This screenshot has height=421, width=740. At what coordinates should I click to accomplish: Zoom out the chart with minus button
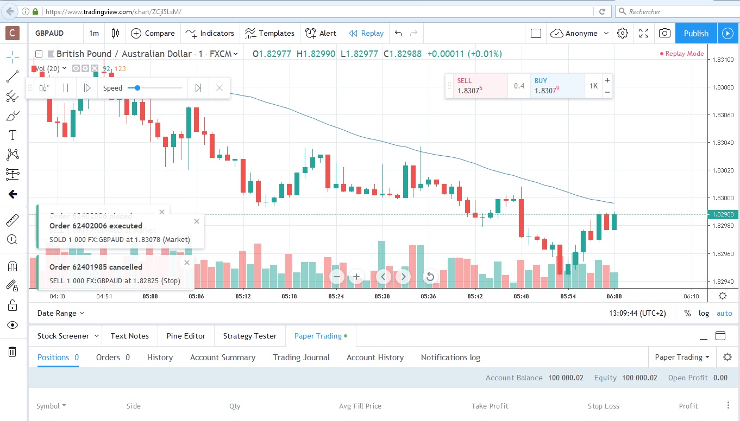(337, 277)
